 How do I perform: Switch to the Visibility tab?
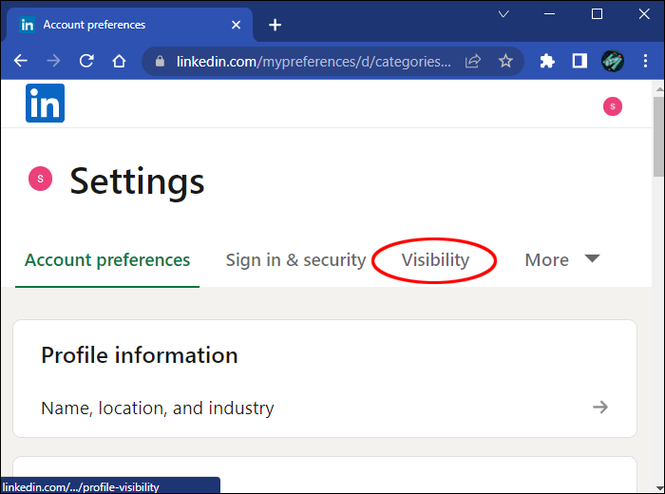tap(435, 259)
